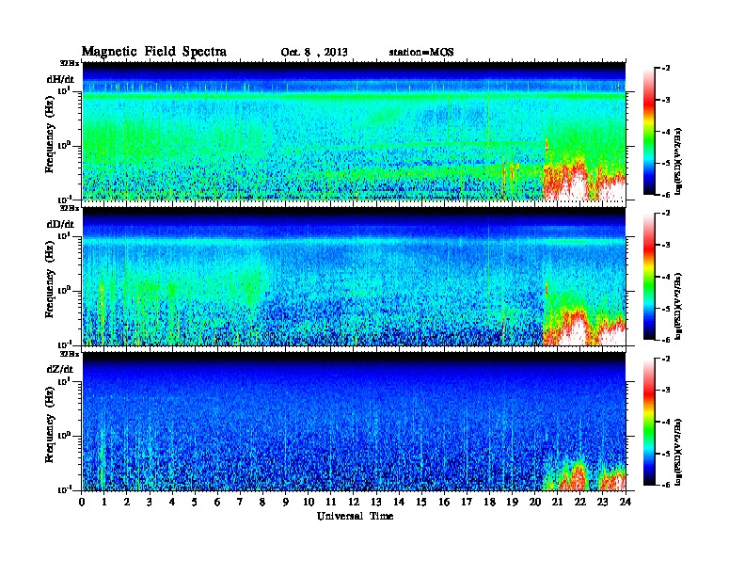The height and width of the screenshot is (576, 745).
Task: Click the "Magnetic Field Spectra" title
Action: (154, 52)
